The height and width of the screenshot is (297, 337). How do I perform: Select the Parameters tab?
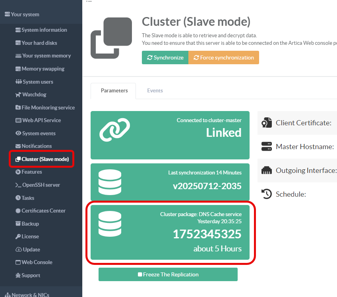(x=114, y=90)
